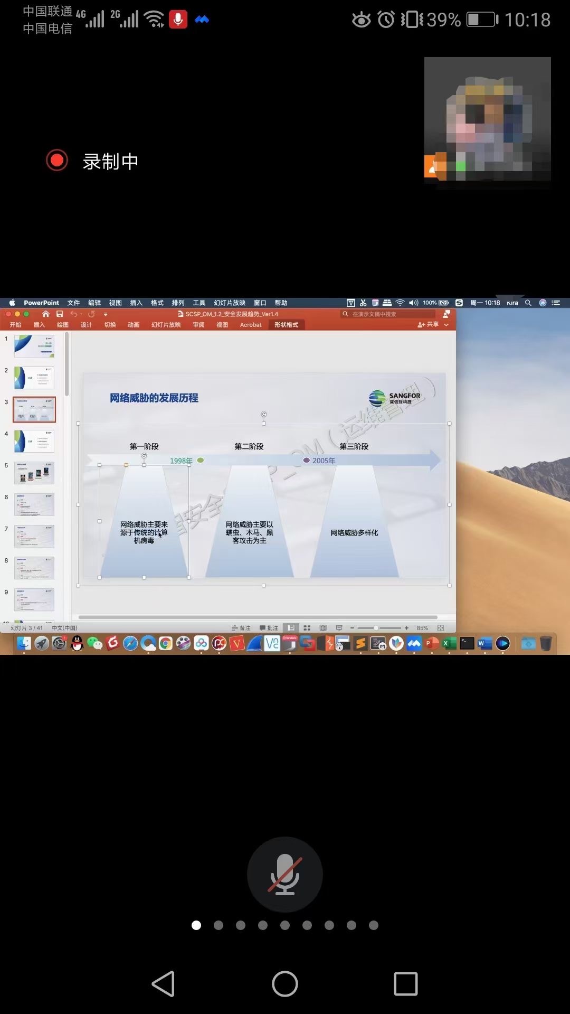This screenshot has height=1014, width=570.
Task: Open the 幻灯片放映 menu in menu bar
Action: click(x=230, y=303)
